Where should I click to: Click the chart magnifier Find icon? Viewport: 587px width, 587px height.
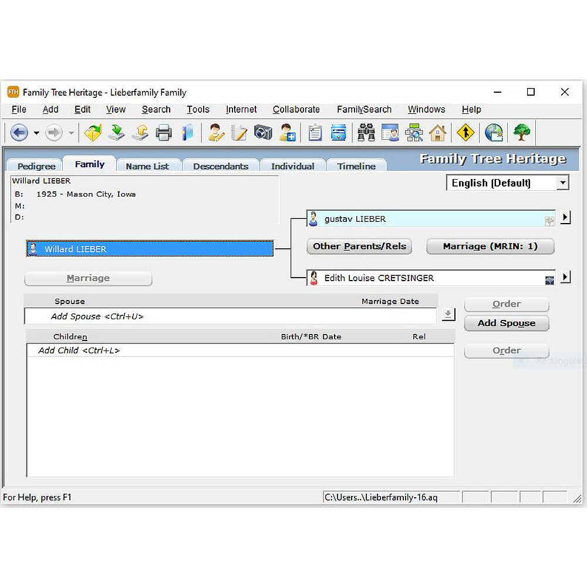(x=414, y=133)
